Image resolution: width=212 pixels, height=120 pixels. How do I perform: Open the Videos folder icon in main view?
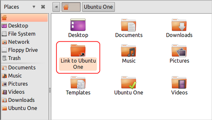(179, 83)
